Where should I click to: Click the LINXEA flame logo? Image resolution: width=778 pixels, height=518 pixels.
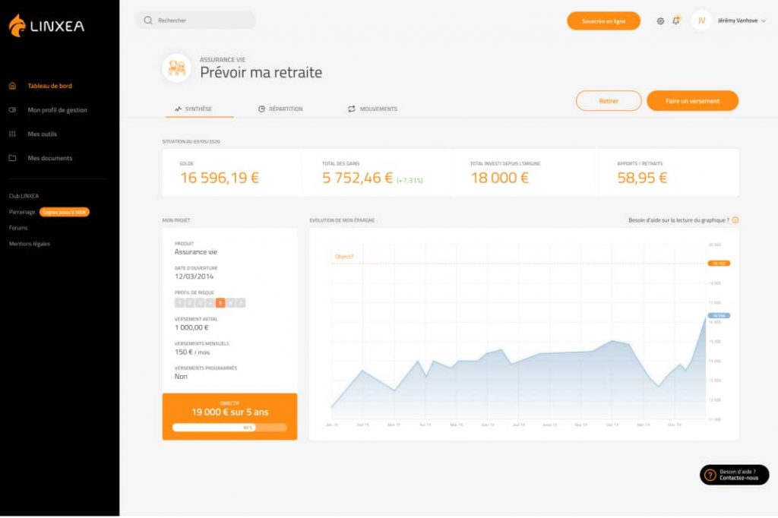pyautogui.click(x=17, y=25)
